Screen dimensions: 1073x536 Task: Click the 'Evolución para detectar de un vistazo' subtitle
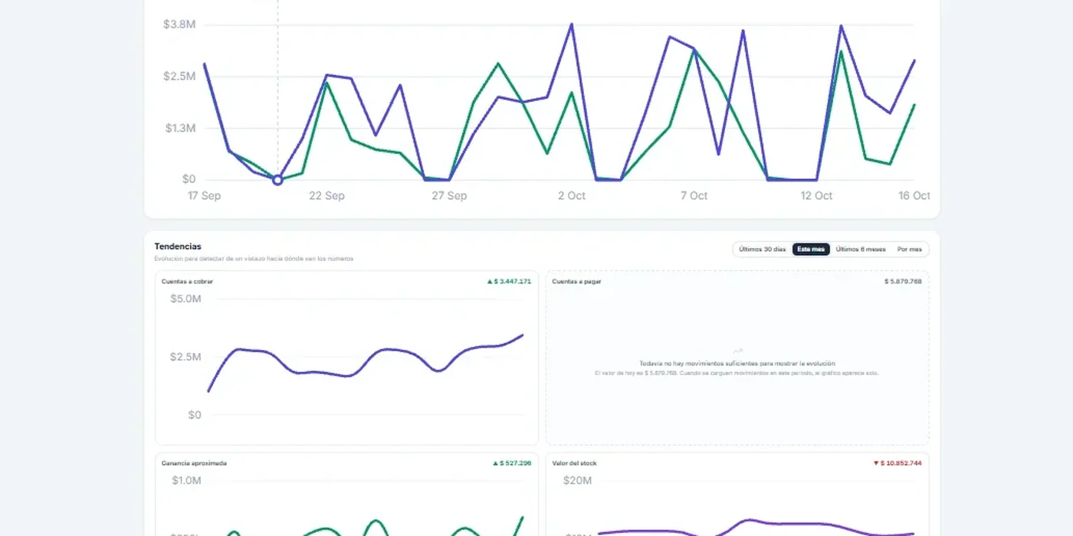pyautogui.click(x=254, y=259)
